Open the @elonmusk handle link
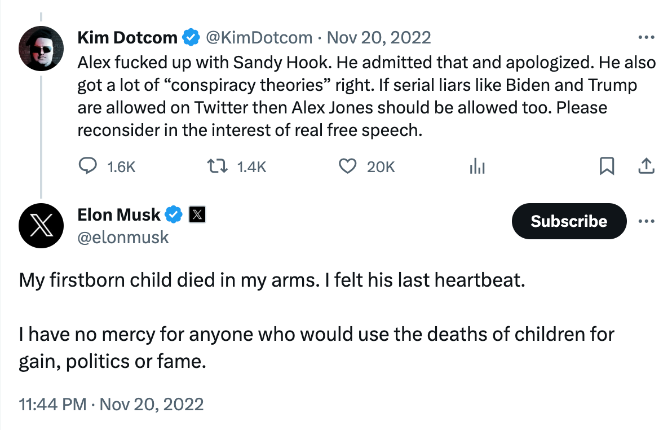Viewport: 672px width, 430px height. (x=123, y=237)
